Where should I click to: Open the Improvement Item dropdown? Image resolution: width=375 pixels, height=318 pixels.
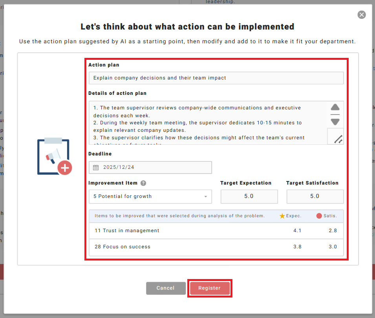click(150, 196)
